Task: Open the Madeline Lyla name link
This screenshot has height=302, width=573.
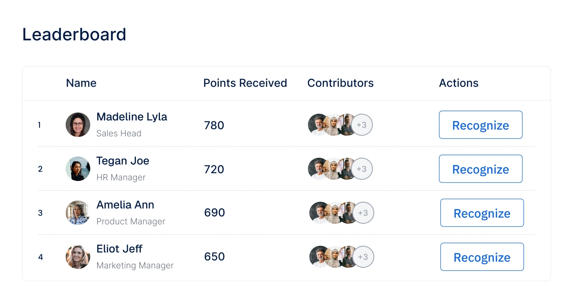Action: [x=132, y=117]
